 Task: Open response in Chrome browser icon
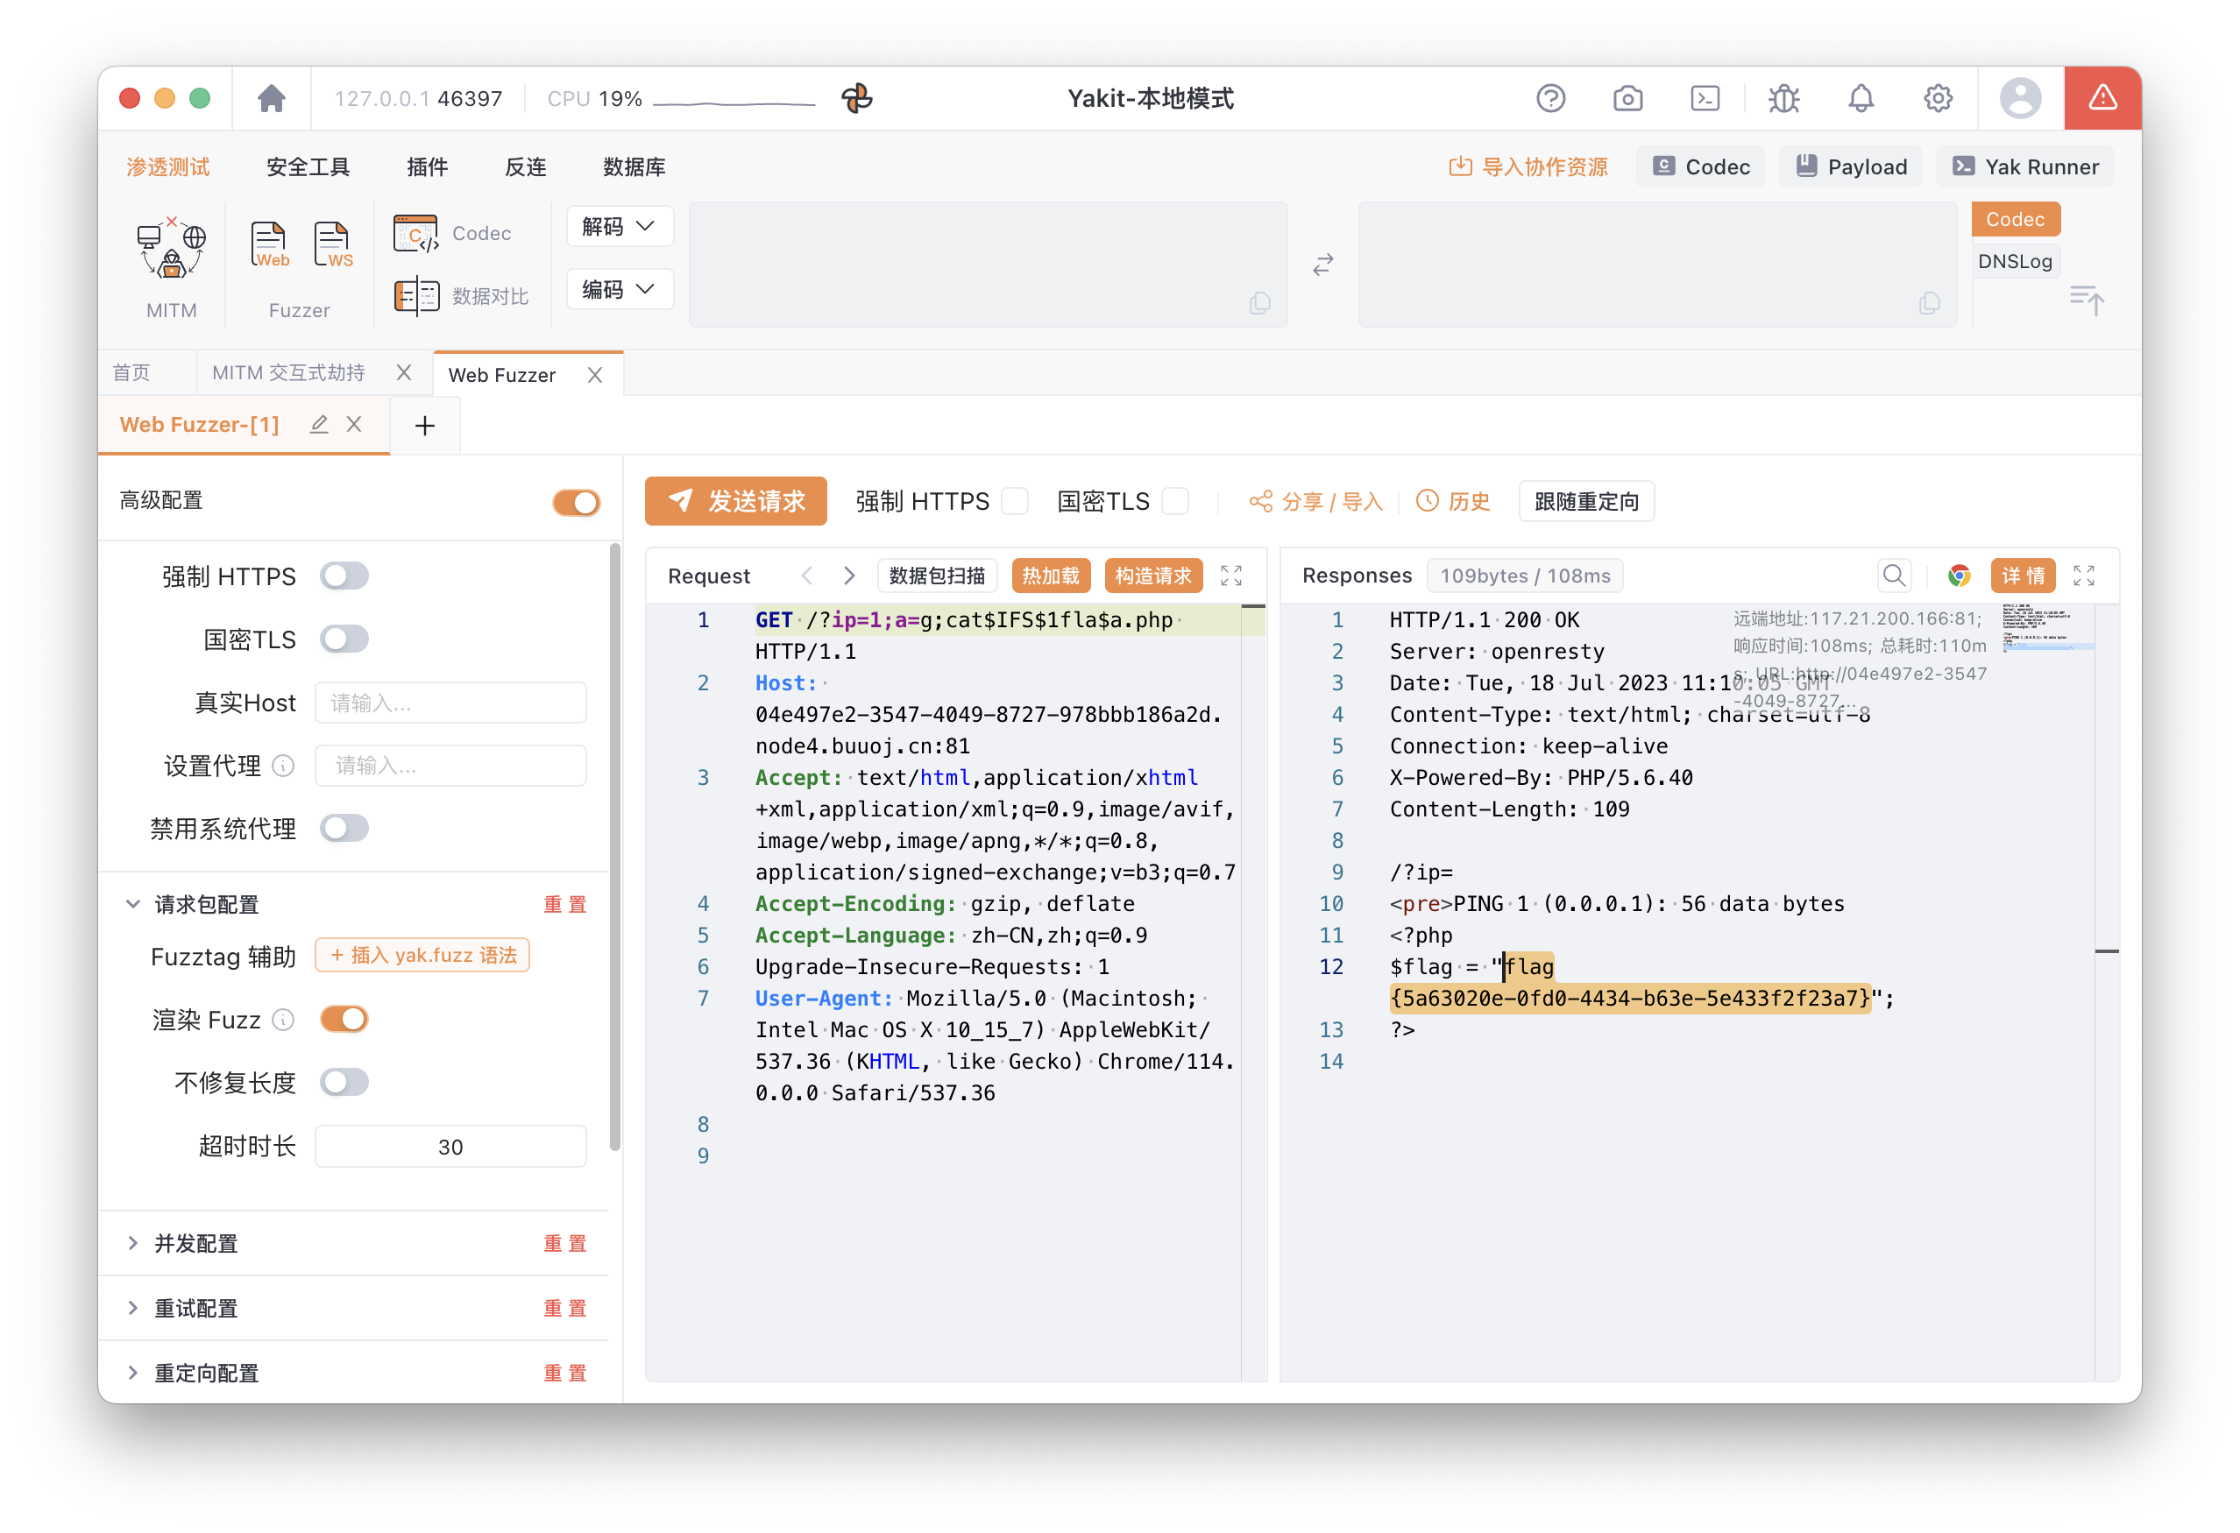point(1958,576)
